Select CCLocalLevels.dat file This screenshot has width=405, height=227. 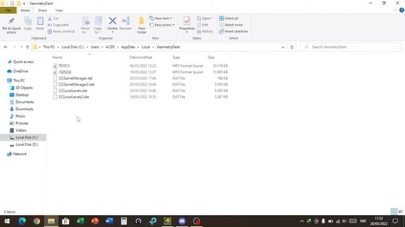point(73,91)
